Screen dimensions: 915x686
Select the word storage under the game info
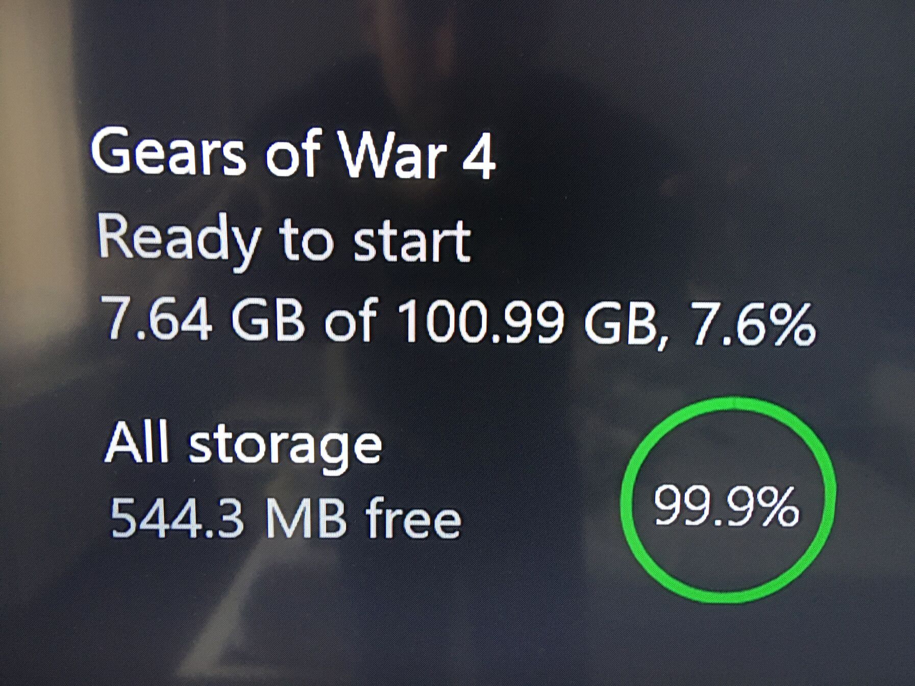(x=285, y=447)
